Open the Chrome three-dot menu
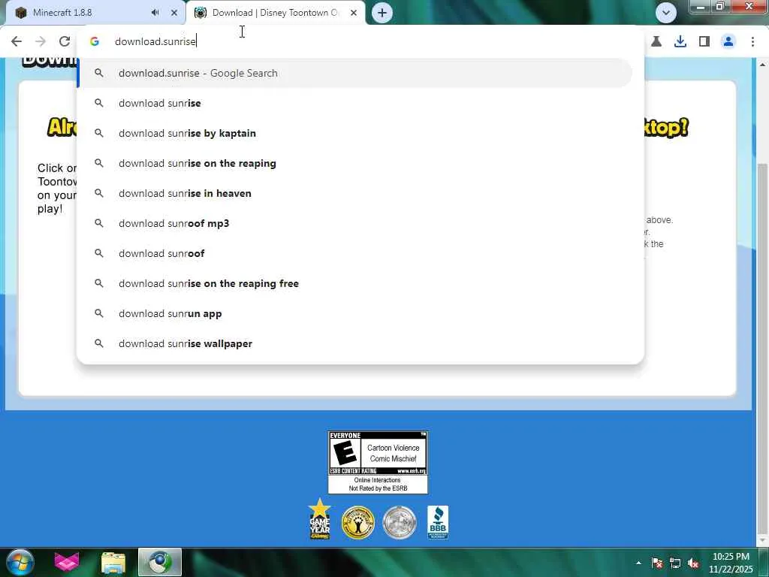 pyautogui.click(x=752, y=42)
